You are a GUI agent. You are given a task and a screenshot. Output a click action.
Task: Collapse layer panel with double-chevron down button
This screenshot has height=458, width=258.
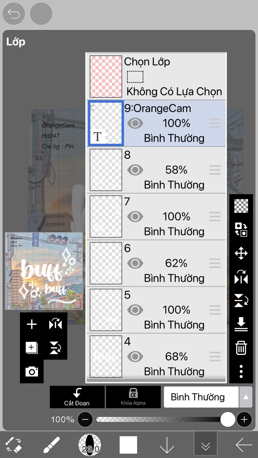click(206, 445)
